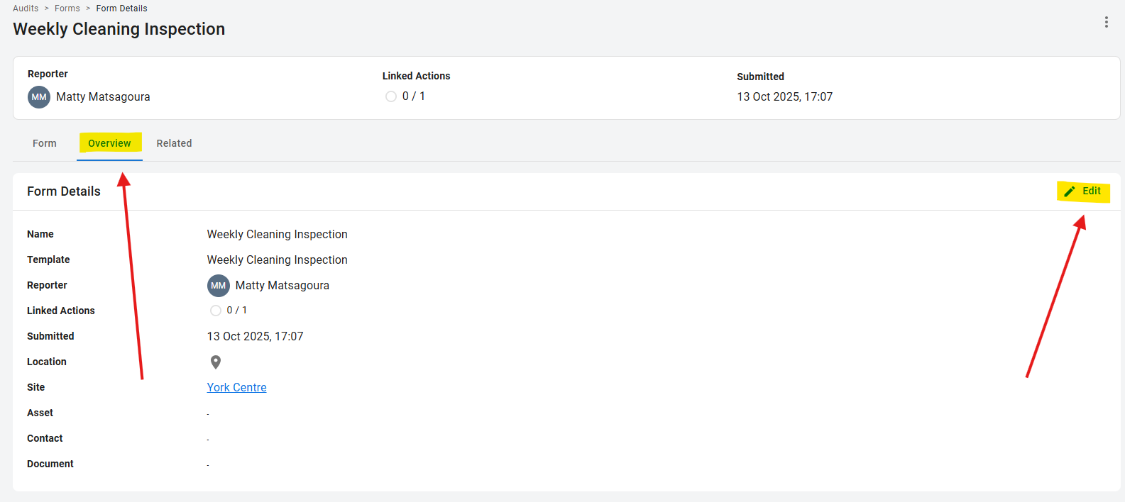Click Edit to modify Form Details
The height and width of the screenshot is (502, 1125).
tap(1083, 191)
